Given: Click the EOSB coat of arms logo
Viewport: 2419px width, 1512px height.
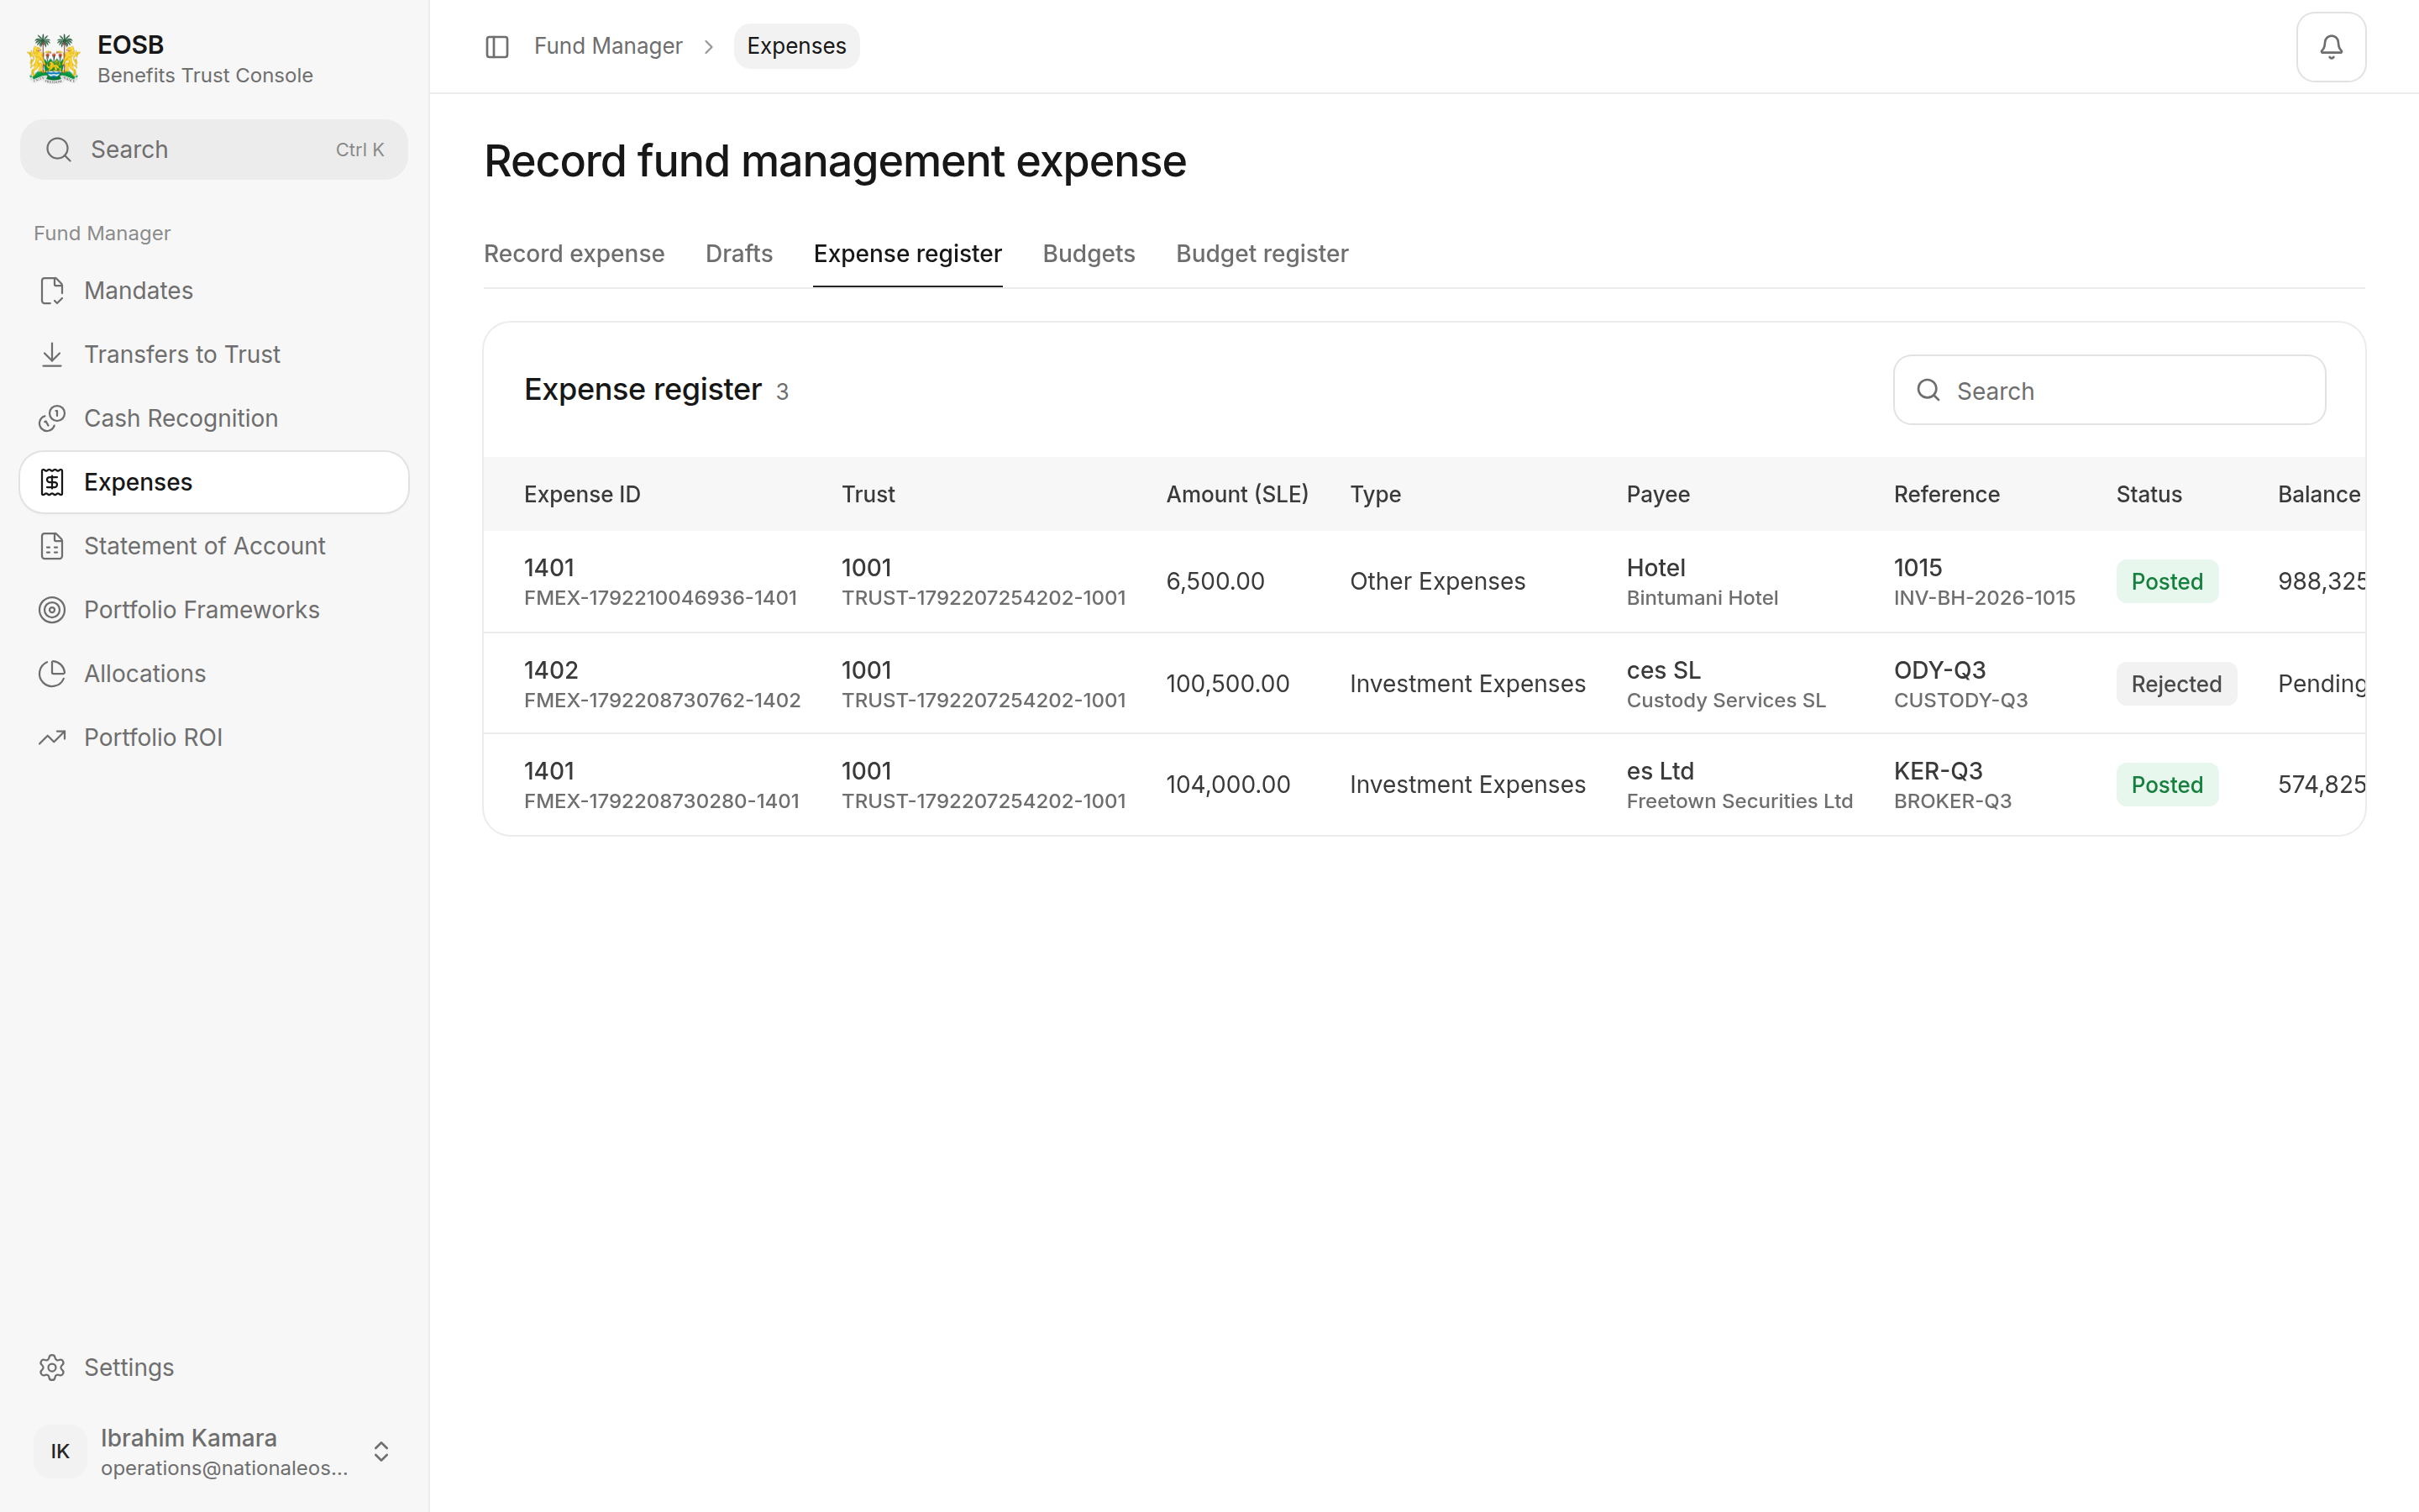Looking at the screenshot, I should (54, 59).
